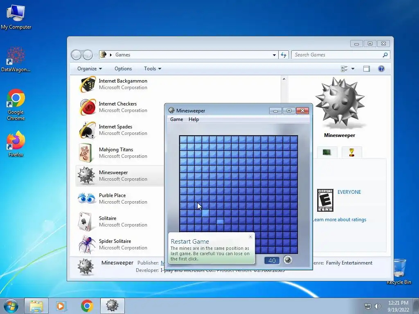Click Options in the Games toolbar
Image resolution: width=419 pixels, height=314 pixels.
click(123, 69)
